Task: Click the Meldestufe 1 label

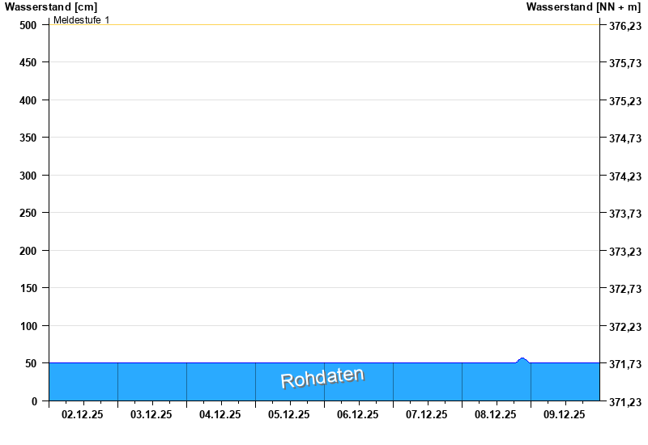Action: click(82, 19)
